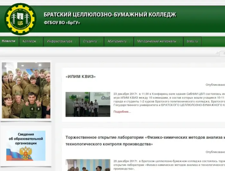Open the «ИЛИМ КВИЗ» article title
This screenshot has height=171, width=225.
(81, 77)
